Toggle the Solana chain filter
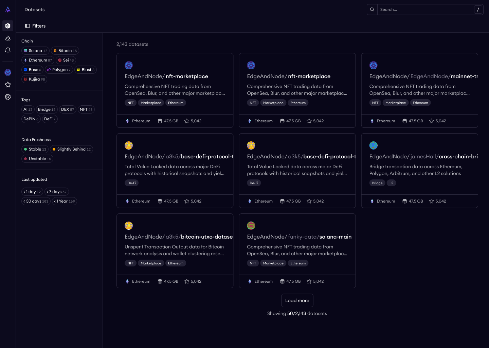The image size is (489, 348). pyautogui.click(x=35, y=51)
